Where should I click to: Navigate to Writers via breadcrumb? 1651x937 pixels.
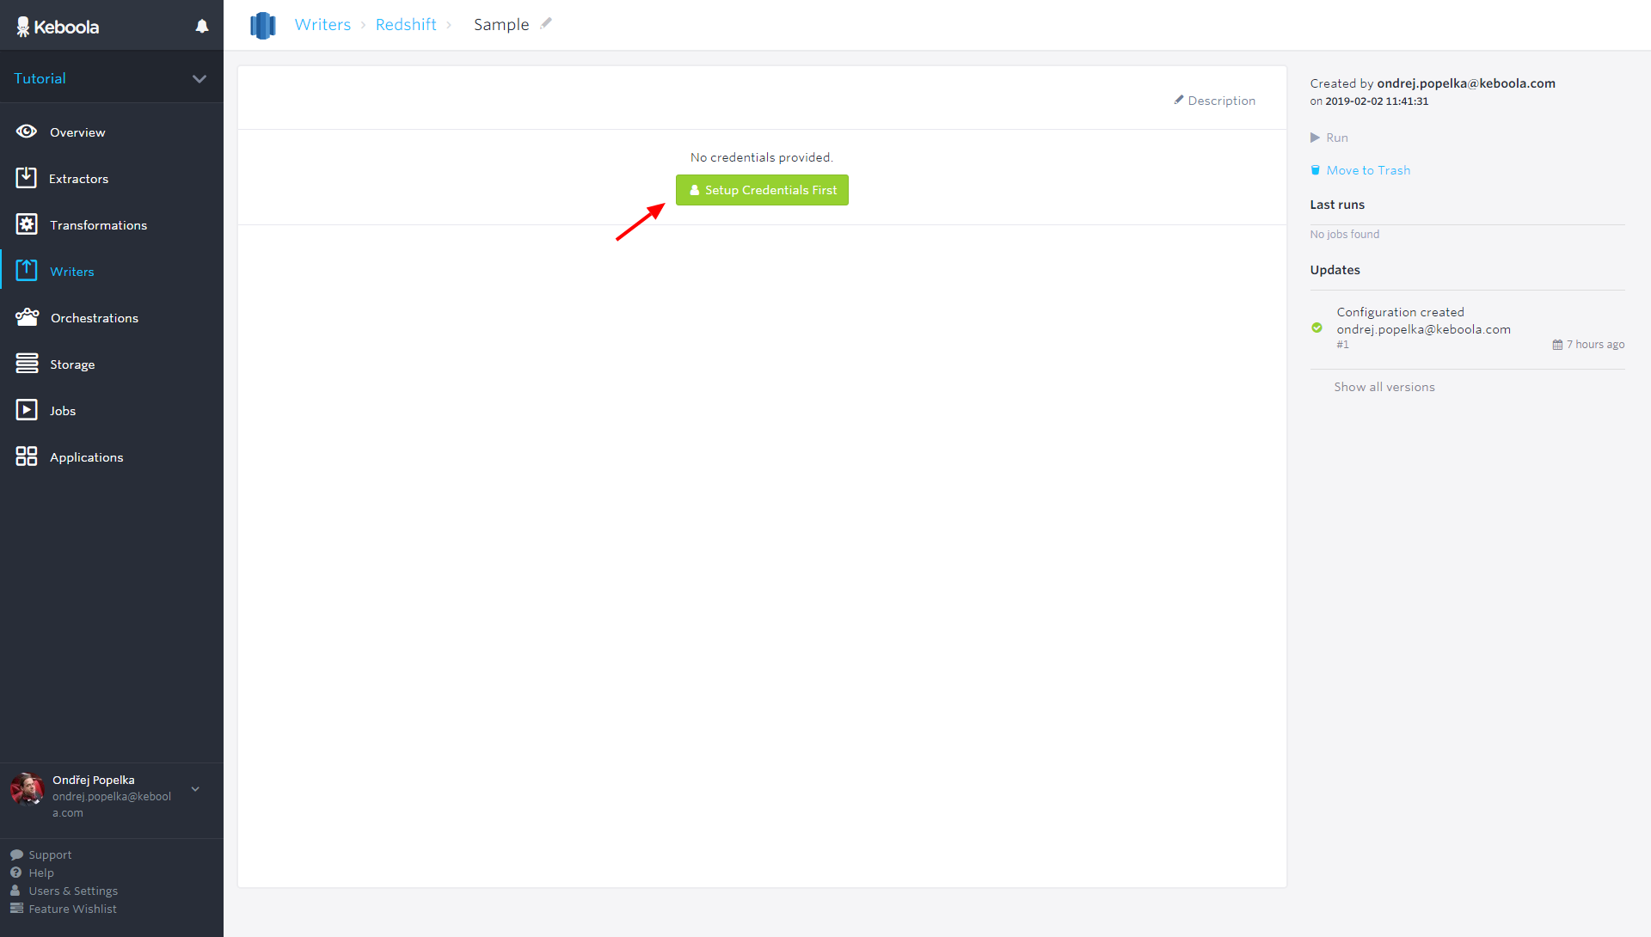coord(322,24)
